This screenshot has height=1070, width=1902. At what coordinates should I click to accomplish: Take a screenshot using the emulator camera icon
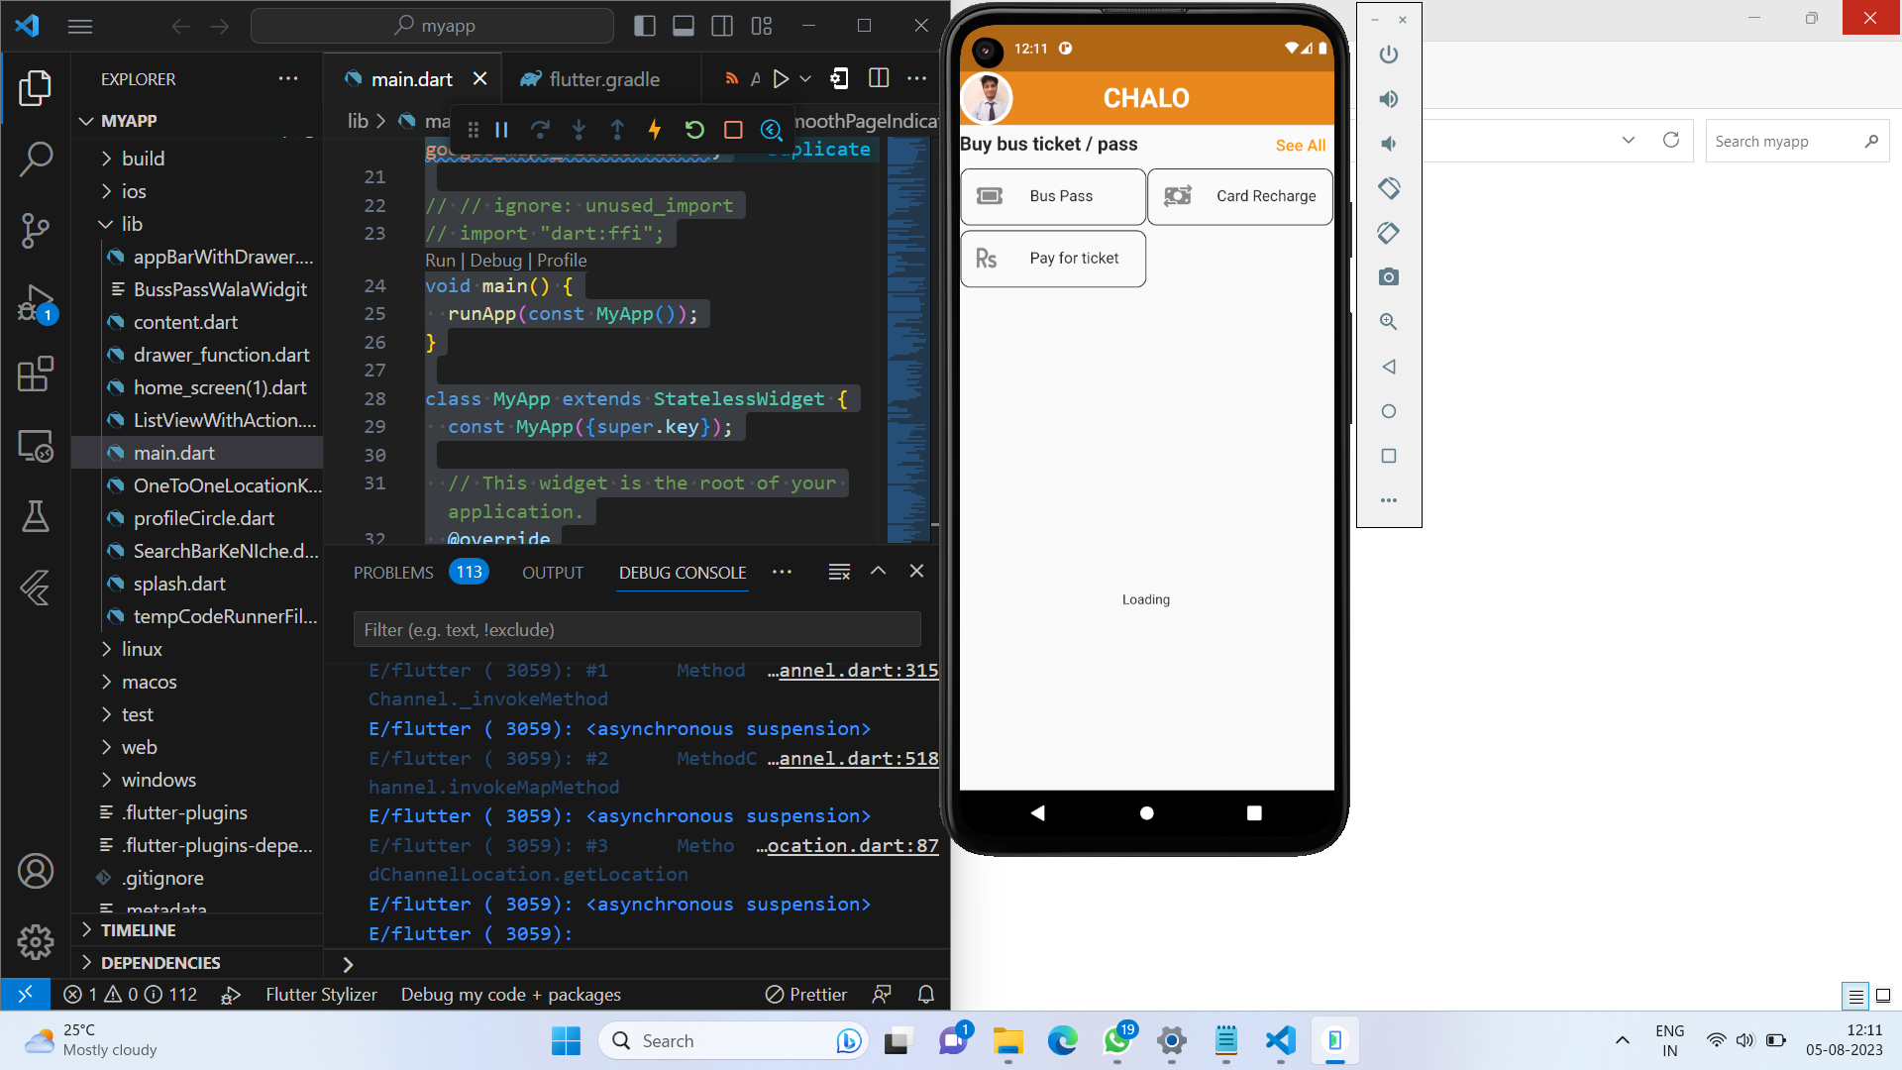[x=1388, y=277]
